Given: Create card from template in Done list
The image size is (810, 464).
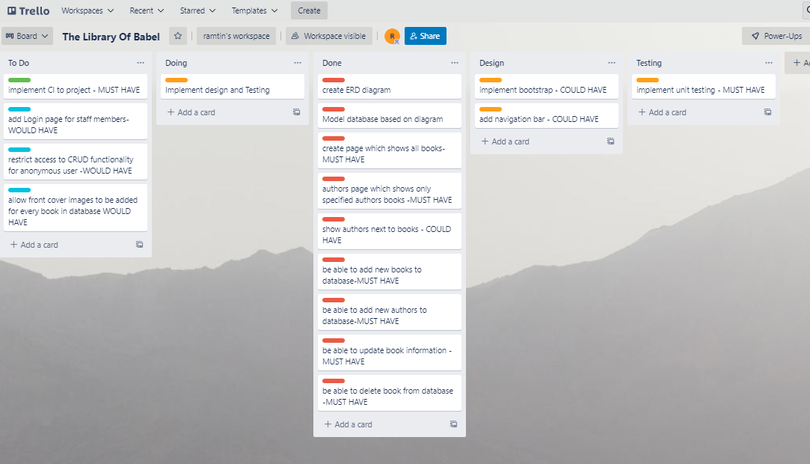Looking at the screenshot, I should [453, 424].
